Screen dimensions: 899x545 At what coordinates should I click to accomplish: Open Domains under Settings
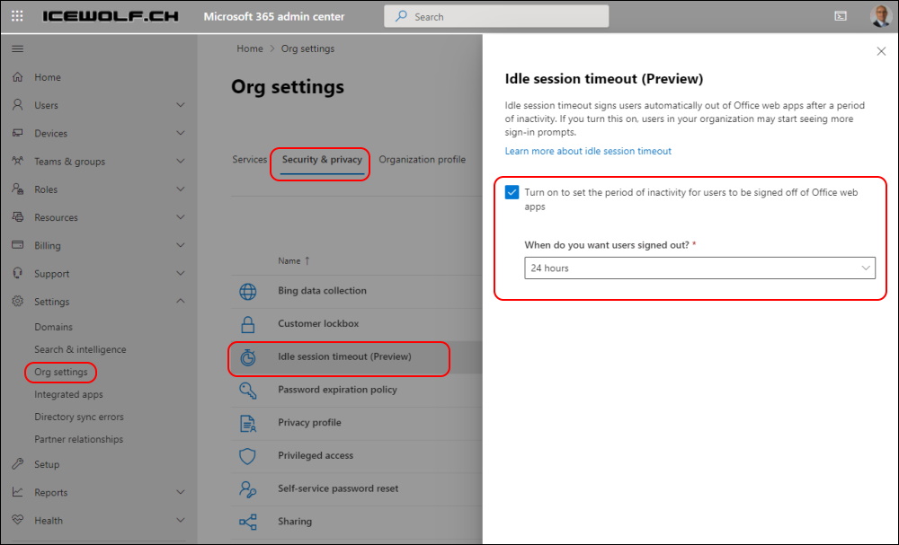(53, 327)
